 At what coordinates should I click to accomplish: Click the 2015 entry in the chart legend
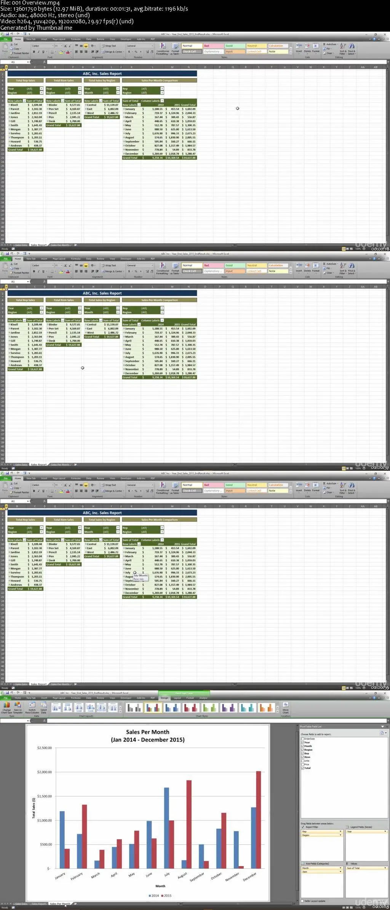coord(166,896)
